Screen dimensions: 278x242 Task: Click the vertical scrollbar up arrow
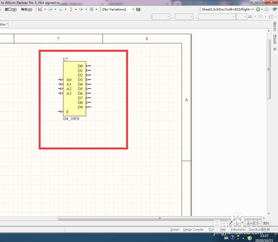click(x=269, y=31)
